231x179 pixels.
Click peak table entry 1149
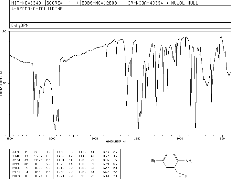pyautogui.click(x=83, y=156)
